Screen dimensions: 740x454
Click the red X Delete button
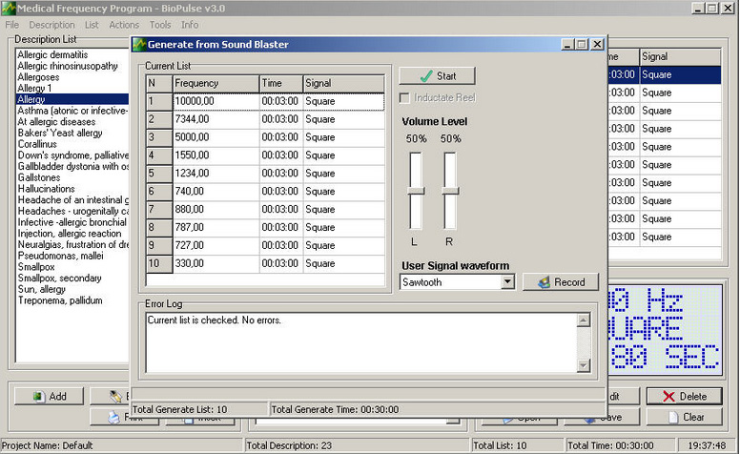coord(683,396)
